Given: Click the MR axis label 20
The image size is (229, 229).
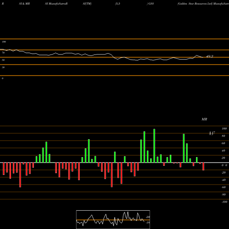Looking at the screenshot, I should [223, 158].
